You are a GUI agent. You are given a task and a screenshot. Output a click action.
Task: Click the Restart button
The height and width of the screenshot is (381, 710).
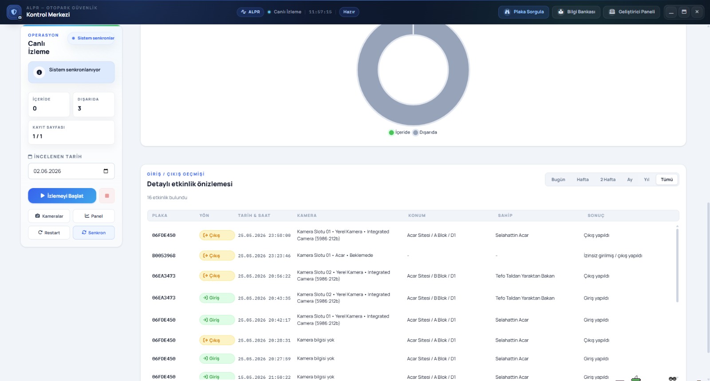(x=49, y=232)
